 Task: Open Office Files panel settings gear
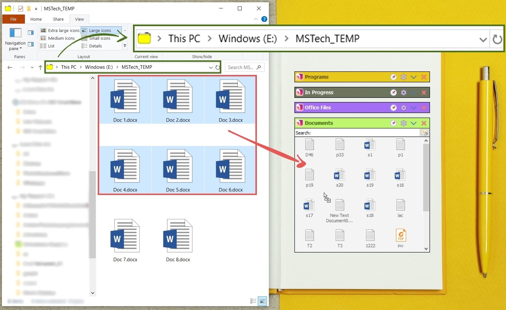point(403,108)
